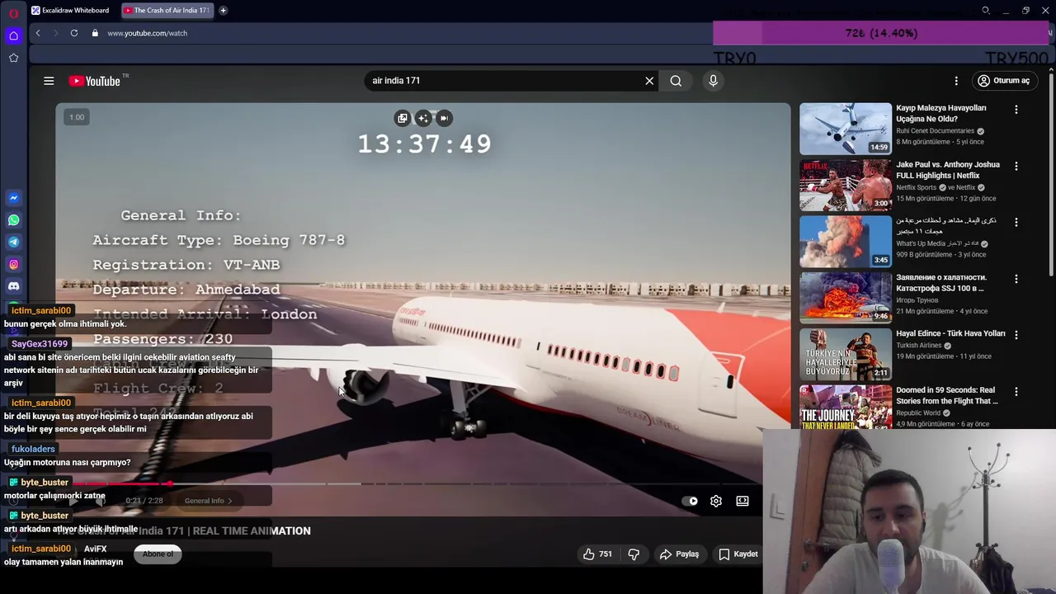Open the Hayal Edince Turkish Airlines thumbnail
This screenshot has width=1056, height=594.
(x=846, y=355)
